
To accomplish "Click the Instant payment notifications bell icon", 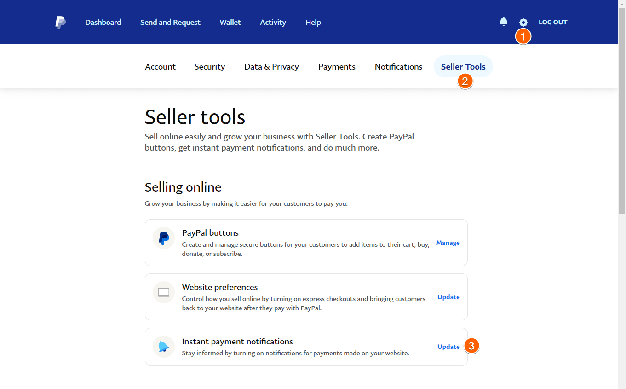I will point(164,347).
